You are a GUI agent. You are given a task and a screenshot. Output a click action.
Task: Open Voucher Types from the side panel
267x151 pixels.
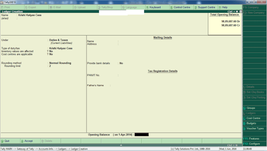[x=254, y=128]
